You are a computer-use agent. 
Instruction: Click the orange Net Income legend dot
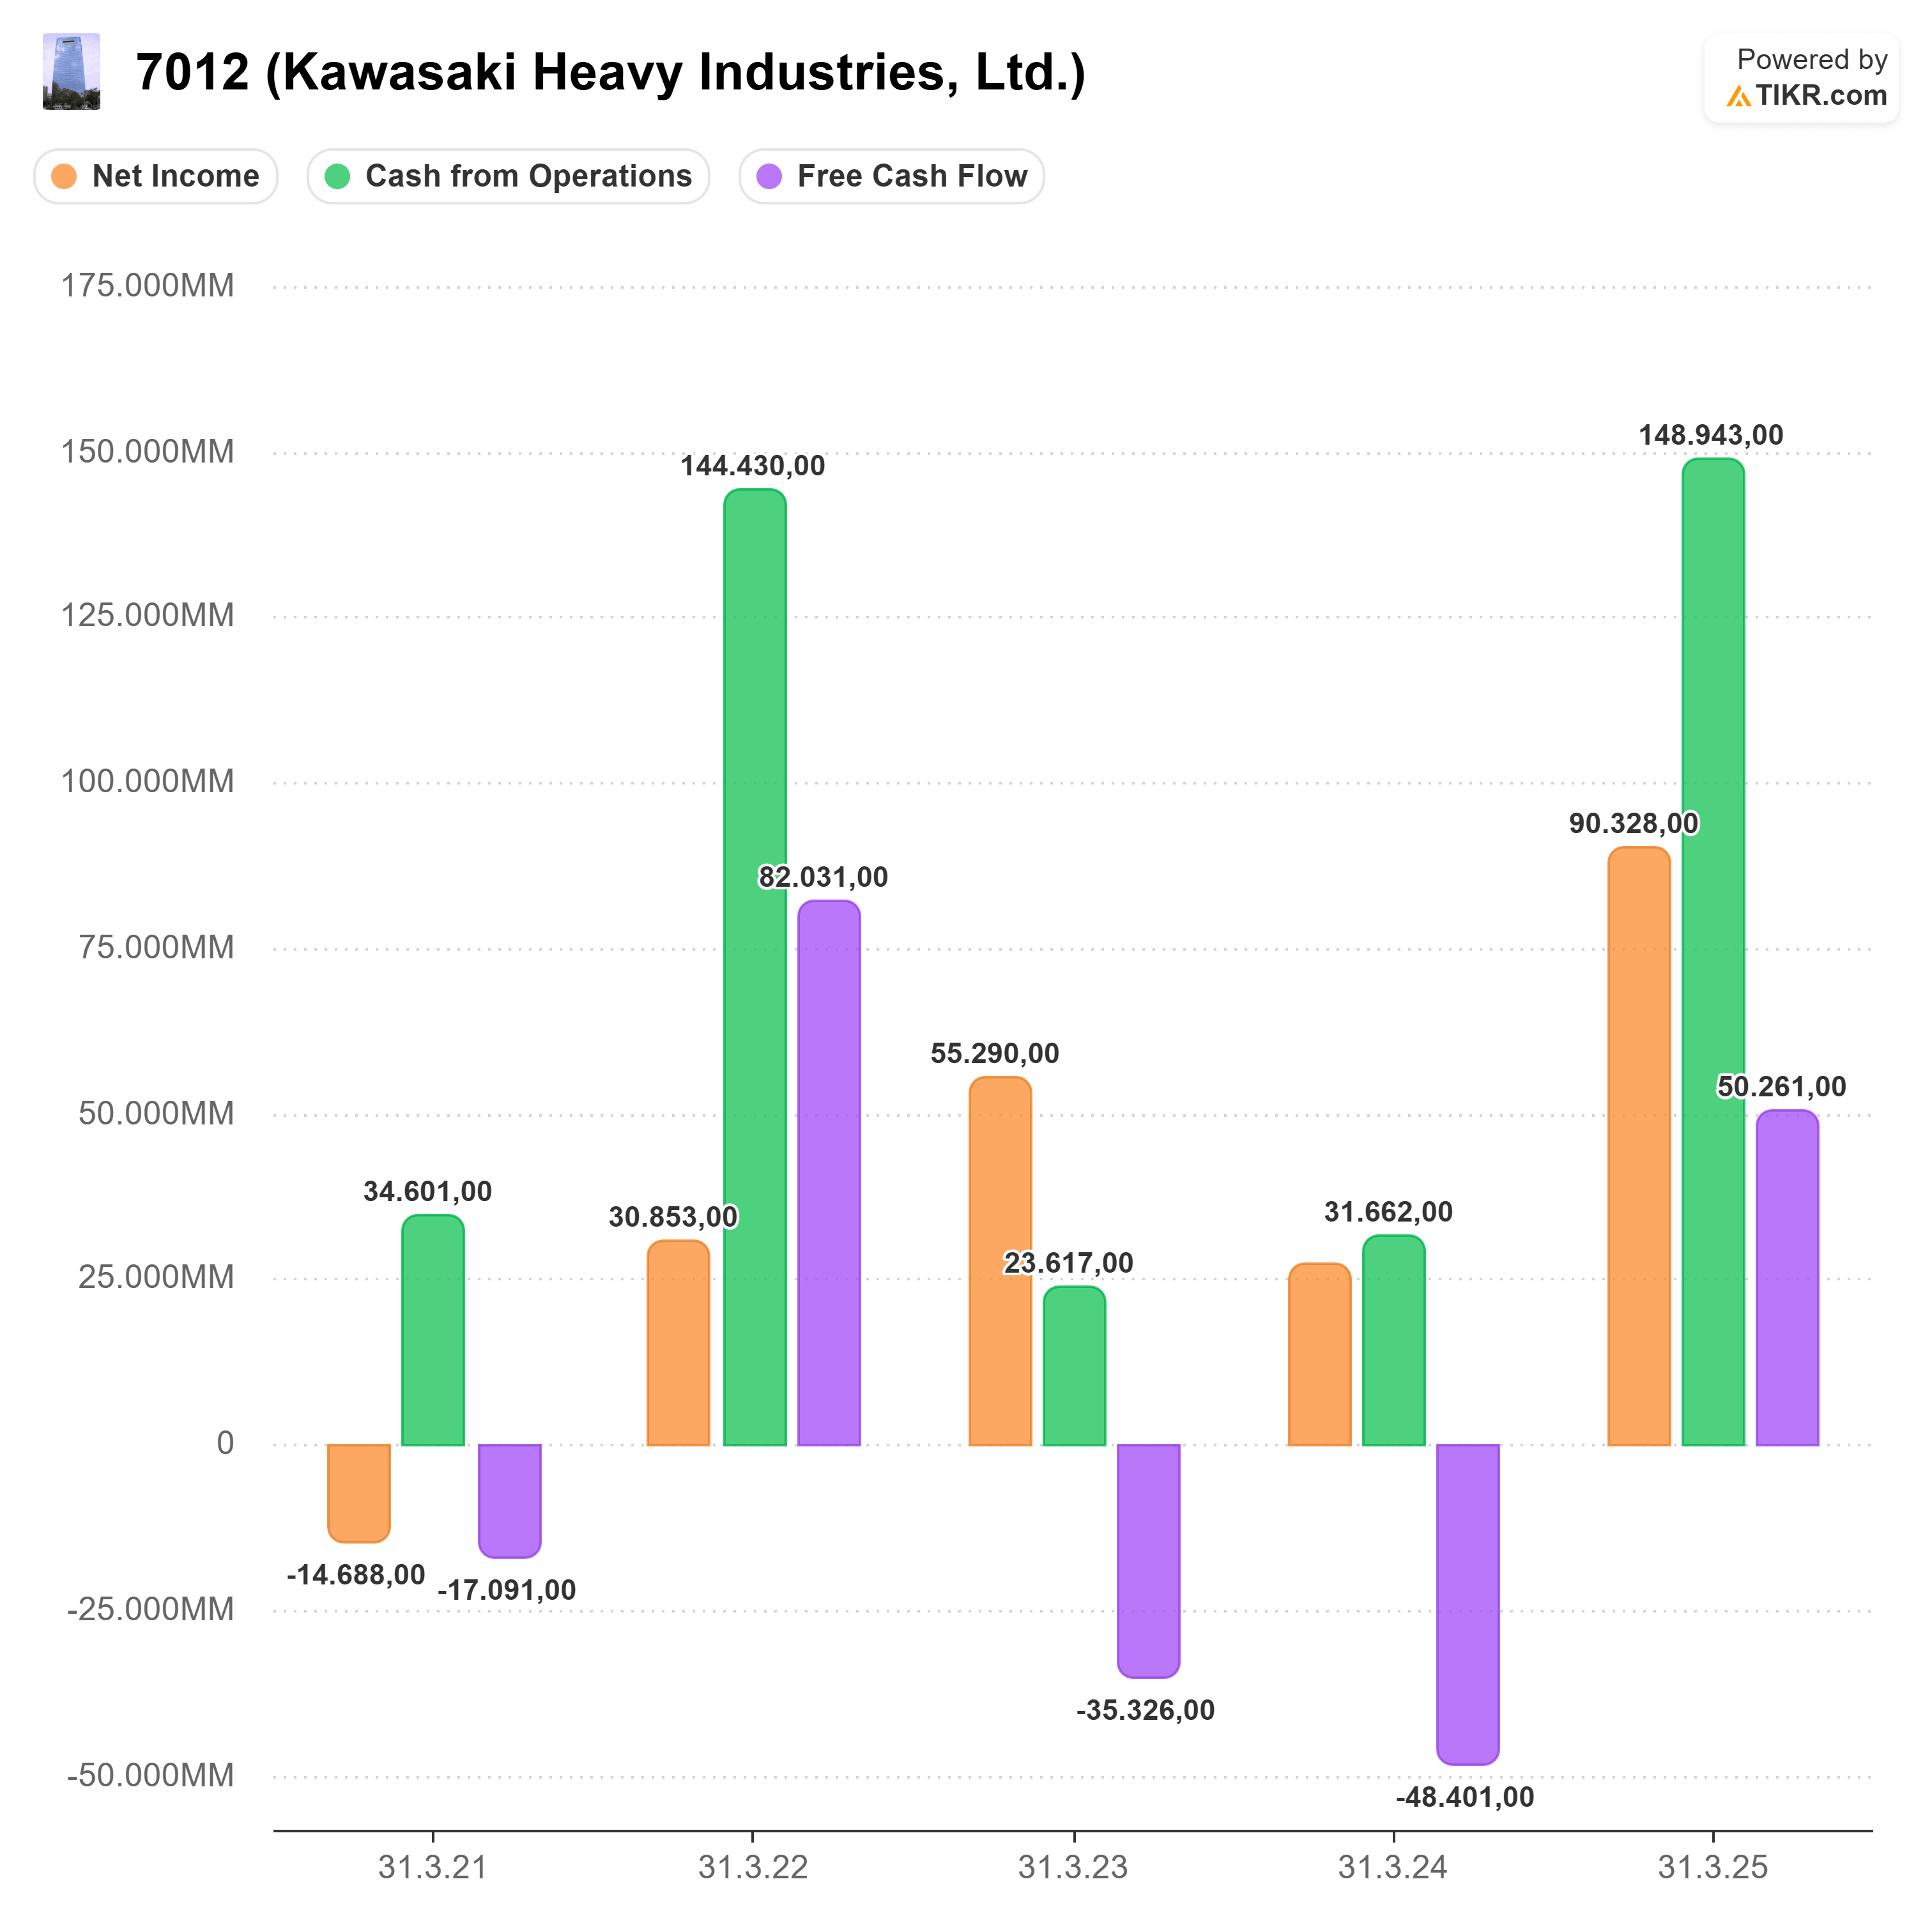(64, 177)
